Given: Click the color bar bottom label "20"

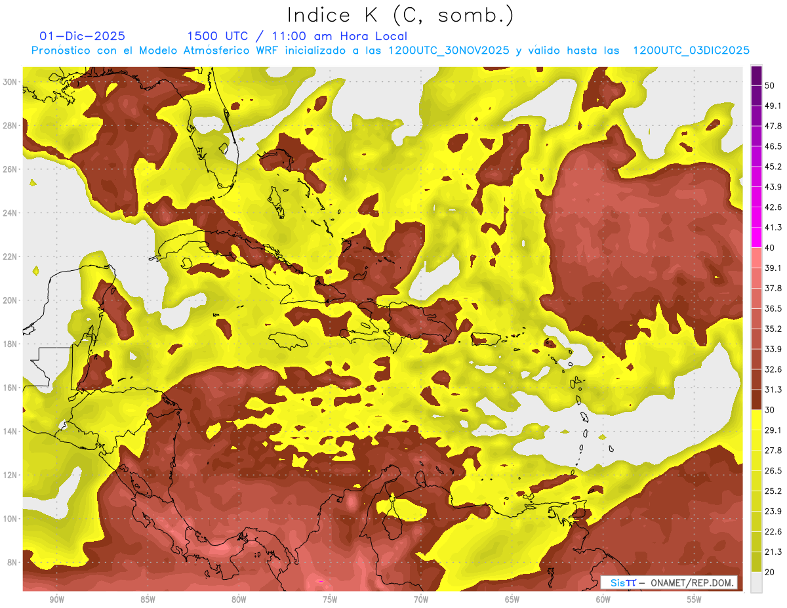Looking at the screenshot, I should point(771,572).
